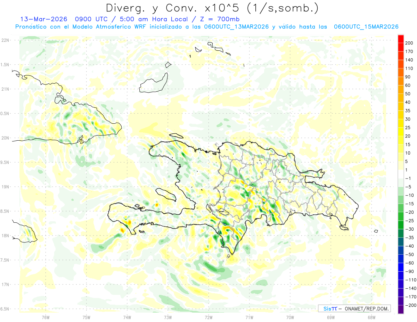
Task: Click the '90' color scale label
Action: tap(408, 77)
